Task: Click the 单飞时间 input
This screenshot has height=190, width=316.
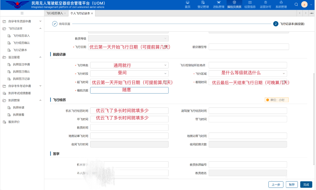Action: (129, 119)
